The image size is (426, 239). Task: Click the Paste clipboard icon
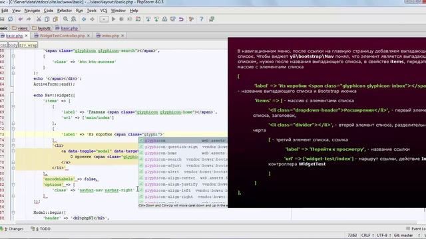55,19
